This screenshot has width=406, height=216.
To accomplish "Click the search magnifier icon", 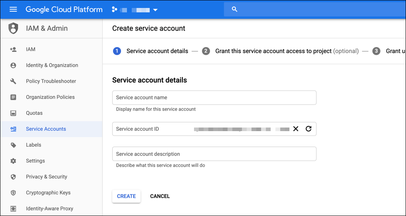I will click(x=235, y=9).
